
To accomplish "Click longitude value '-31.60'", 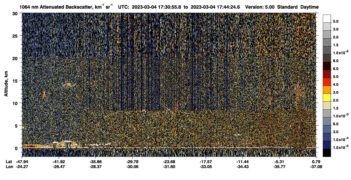I will pyautogui.click(x=169, y=167).
